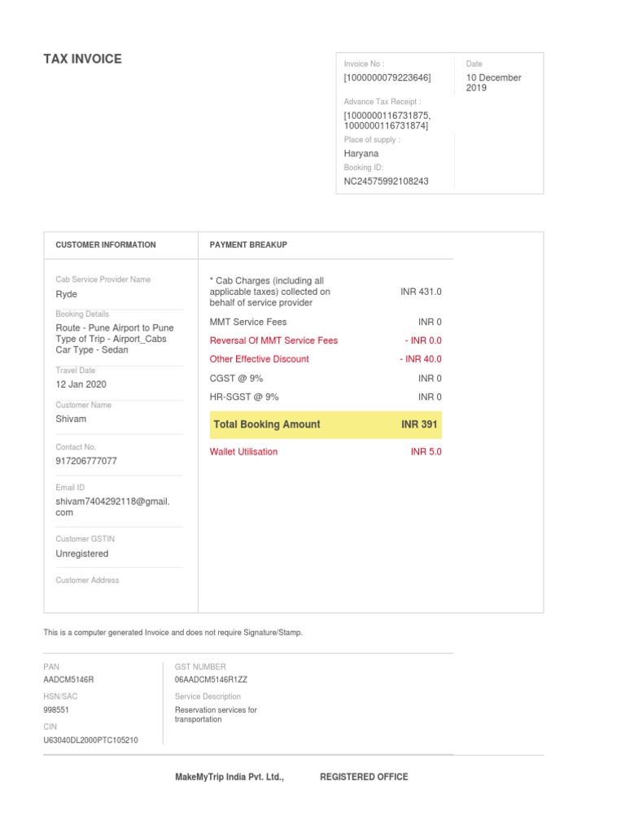Select Booking ID NC24575992108243
The height and width of the screenshot is (834, 625).
386,182
